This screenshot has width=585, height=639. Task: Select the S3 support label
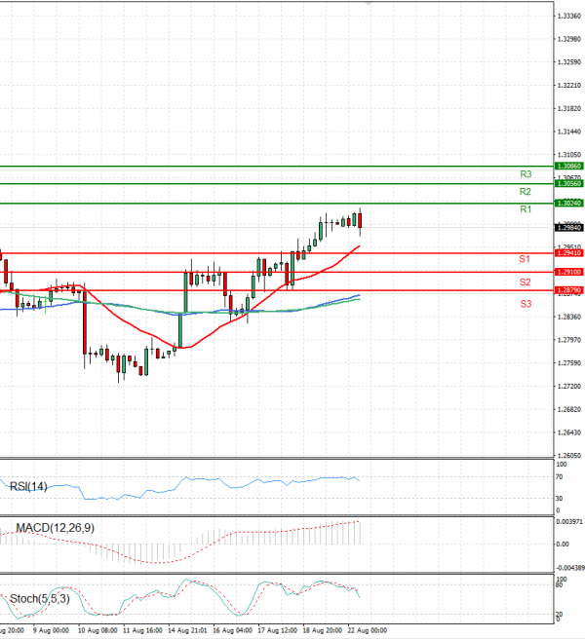click(526, 304)
